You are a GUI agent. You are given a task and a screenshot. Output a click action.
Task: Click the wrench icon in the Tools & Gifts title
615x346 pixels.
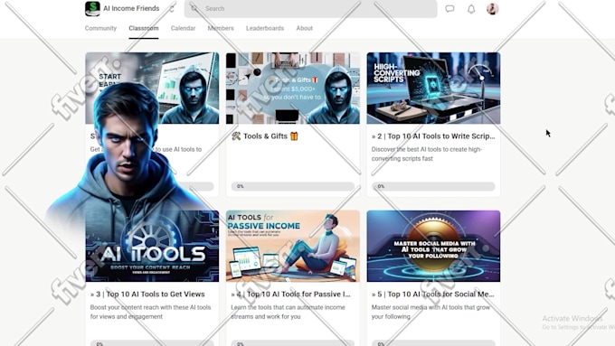point(236,136)
